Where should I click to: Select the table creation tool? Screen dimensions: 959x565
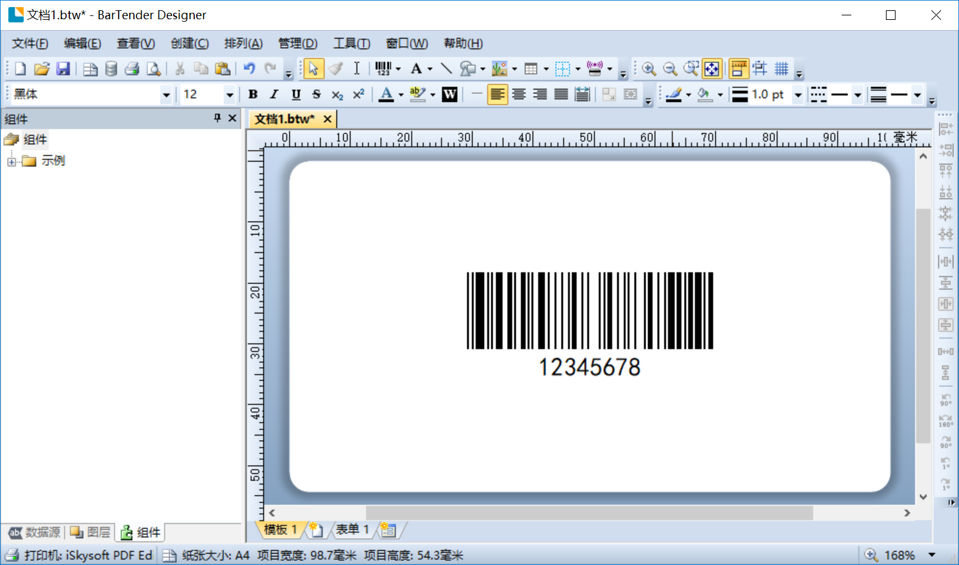tap(531, 69)
